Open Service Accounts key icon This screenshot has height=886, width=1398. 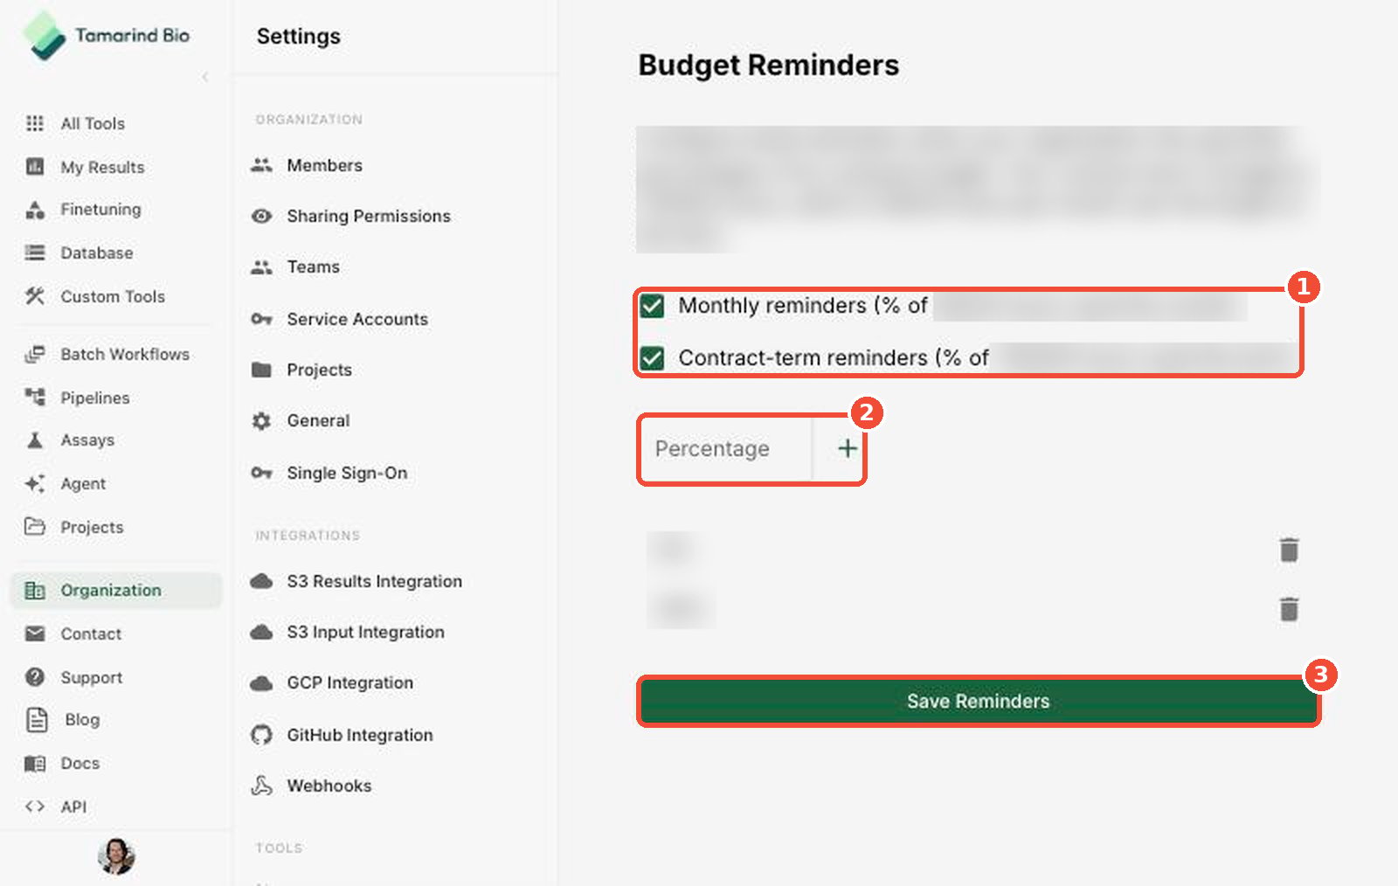(x=261, y=319)
